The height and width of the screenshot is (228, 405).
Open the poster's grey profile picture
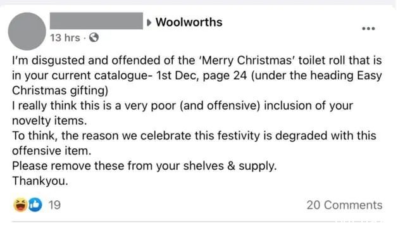pos(27,31)
